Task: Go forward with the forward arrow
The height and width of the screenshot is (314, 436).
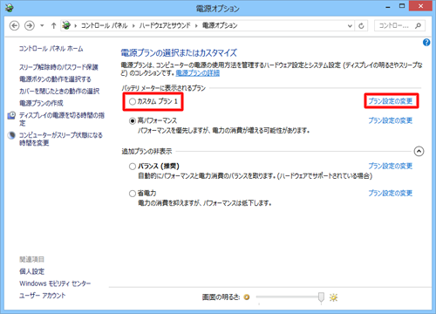Action: pos(29,25)
